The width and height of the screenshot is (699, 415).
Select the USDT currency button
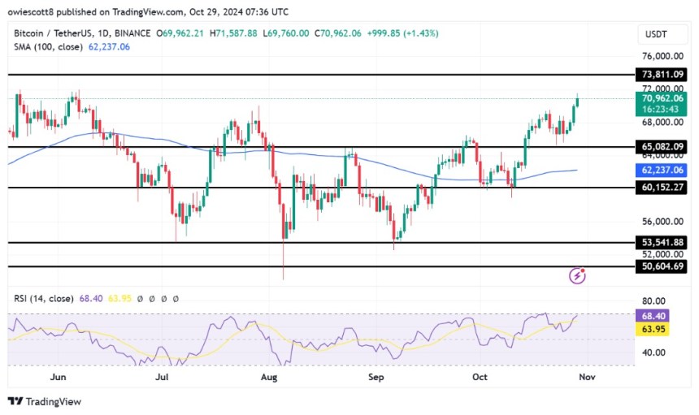[656, 34]
